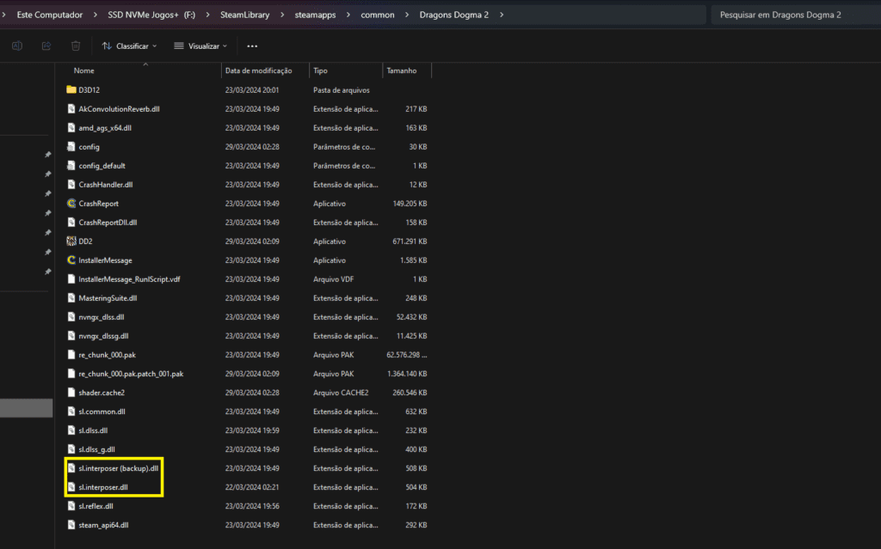881x549 pixels.
Task: Click the Pesquisar em Dragons Dogma 2 field
Action: [x=796, y=15]
